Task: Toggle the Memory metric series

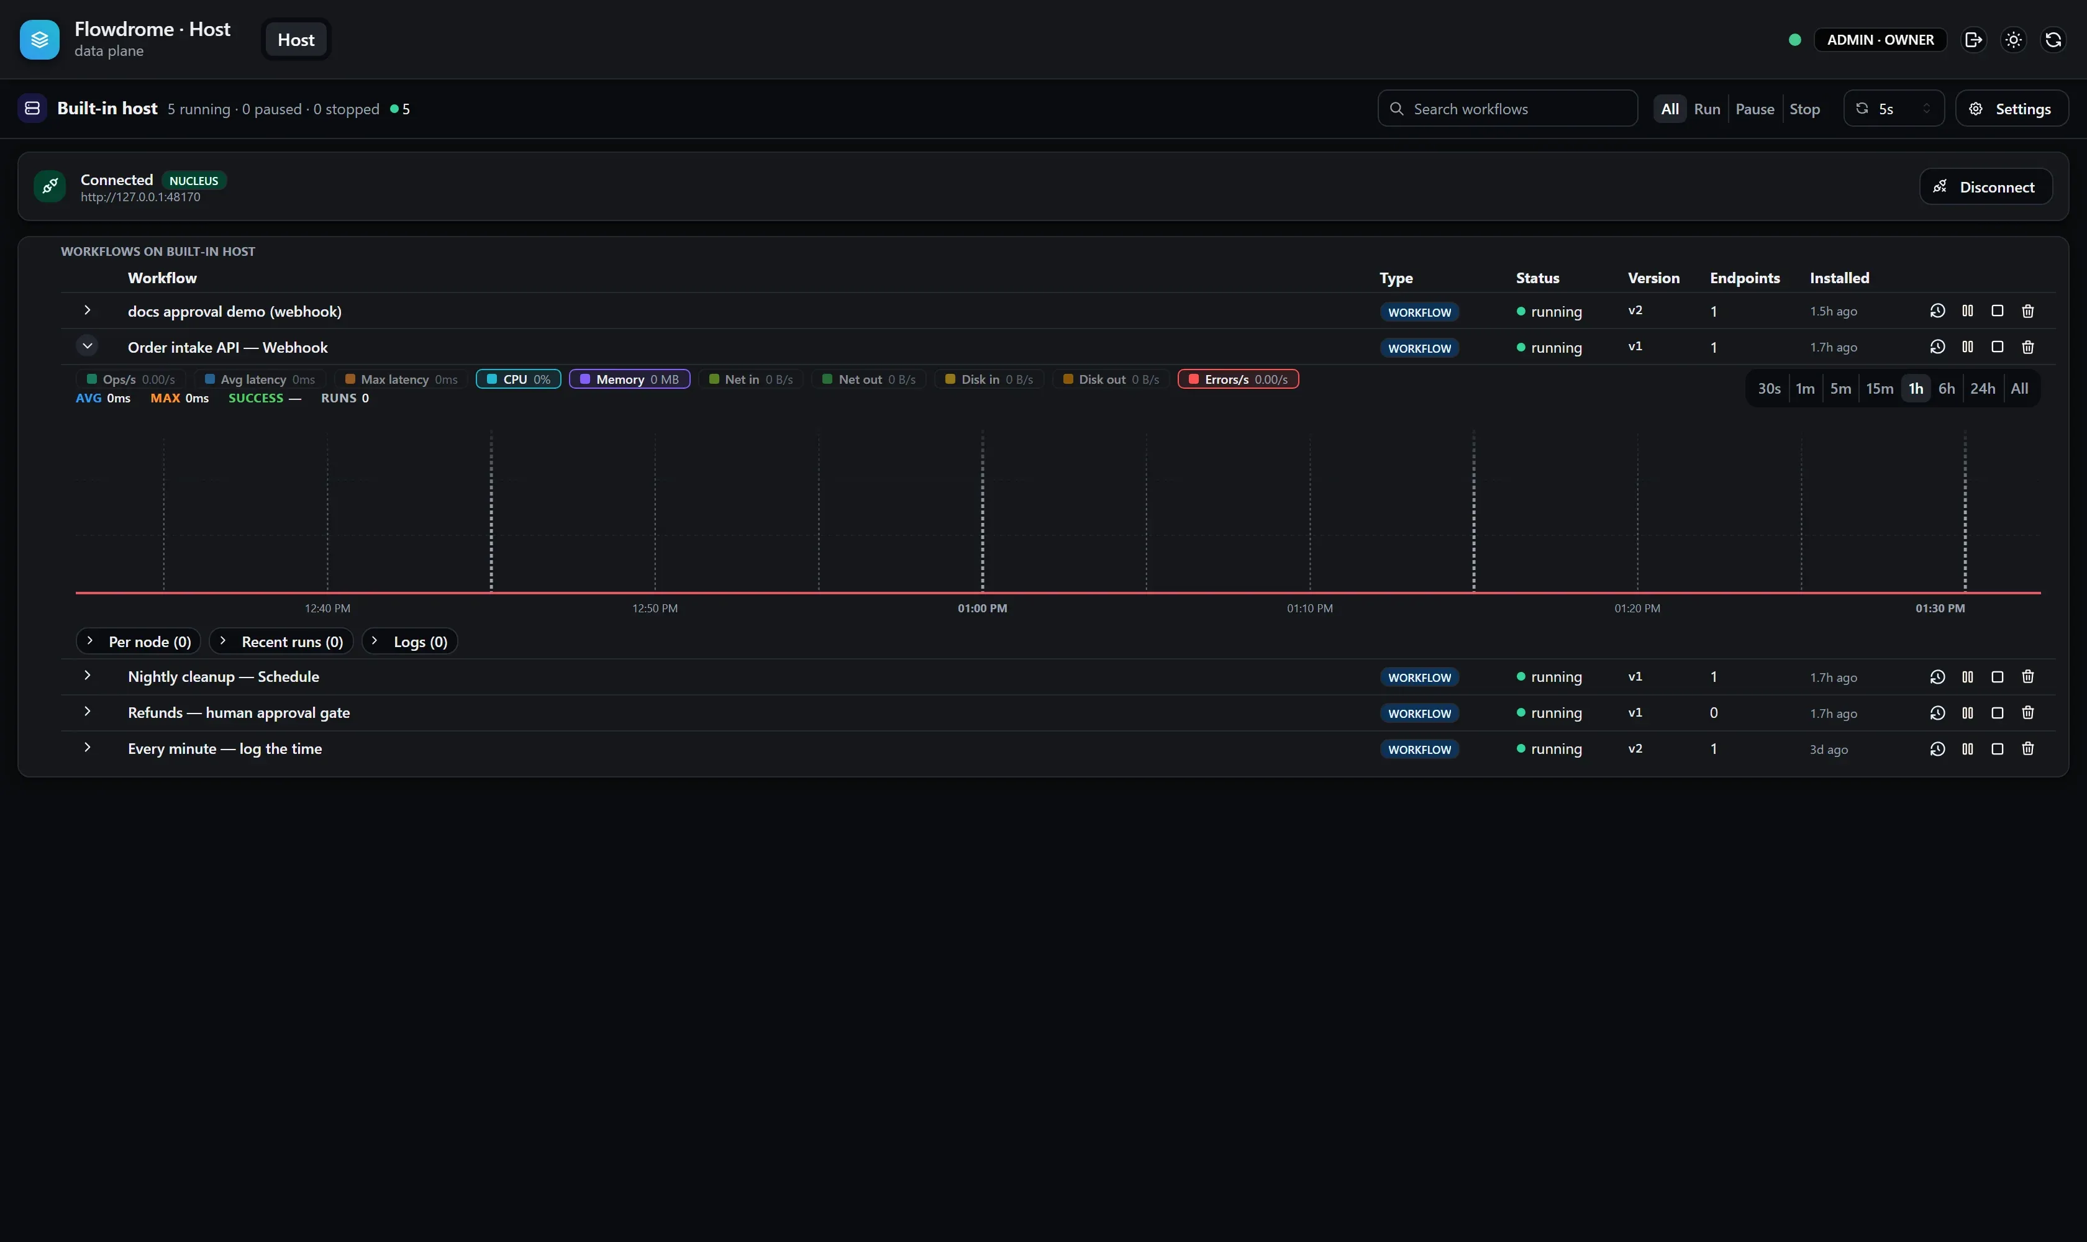Action: coord(630,379)
